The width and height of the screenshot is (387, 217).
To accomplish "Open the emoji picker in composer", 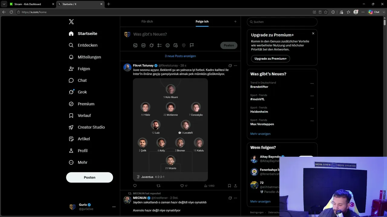I will (x=167, y=45).
